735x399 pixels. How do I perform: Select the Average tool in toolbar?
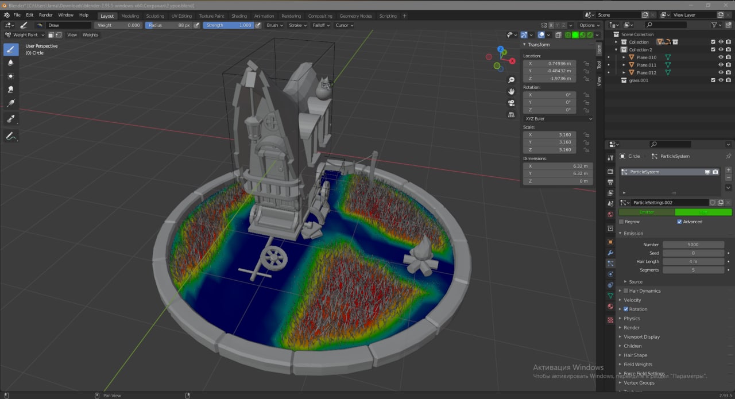click(11, 76)
